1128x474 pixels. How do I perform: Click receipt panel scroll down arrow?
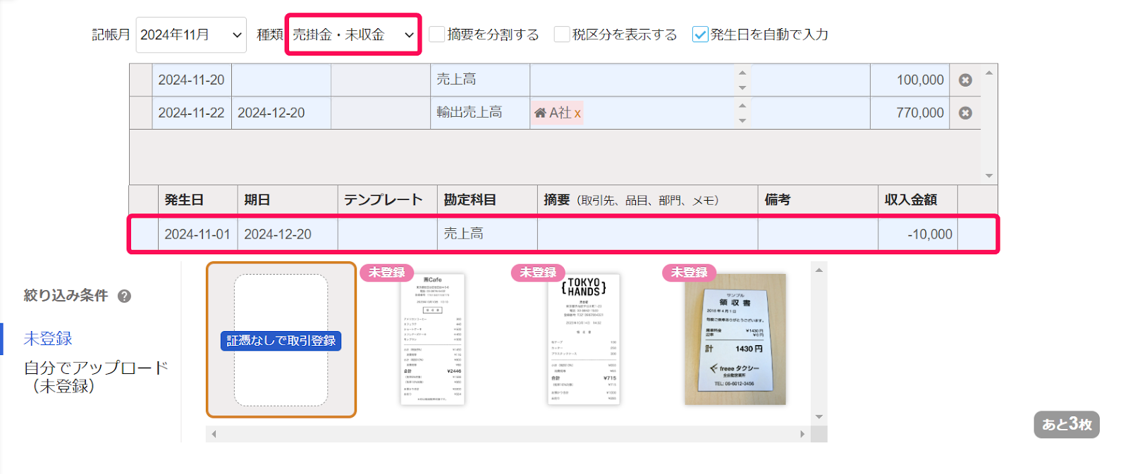pos(819,417)
